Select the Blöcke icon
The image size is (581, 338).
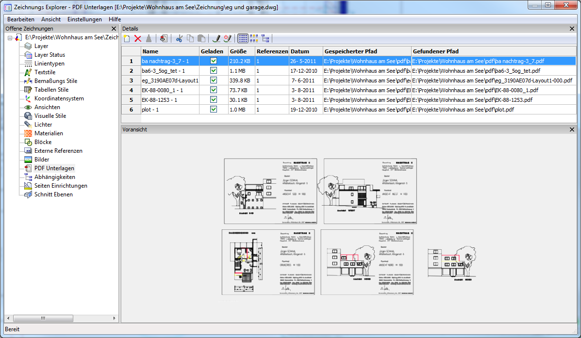pyautogui.click(x=28, y=142)
